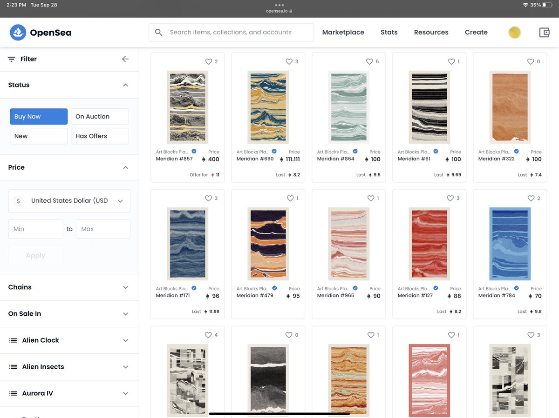Open the Meridian #857 artwork thumbnail
Screen dimensions: 559x418
[188, 107]
